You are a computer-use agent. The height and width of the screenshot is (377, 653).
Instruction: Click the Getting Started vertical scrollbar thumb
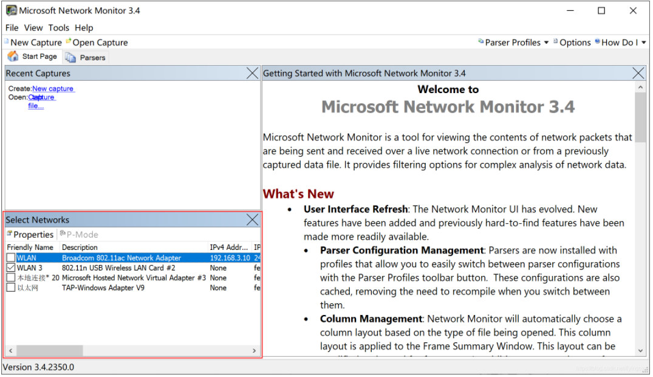pos(640,118)
